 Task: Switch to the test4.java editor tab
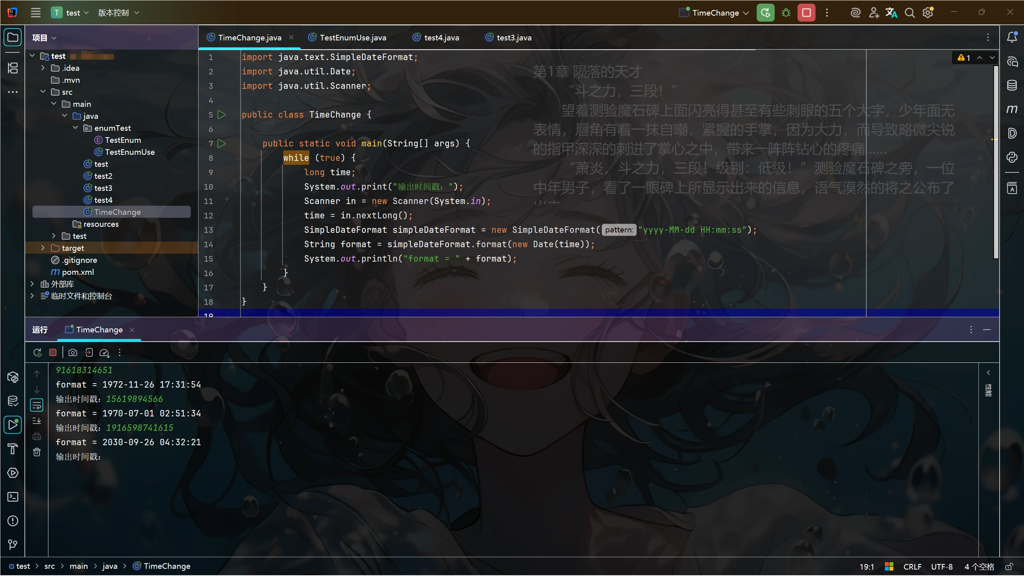coord(436,38)
